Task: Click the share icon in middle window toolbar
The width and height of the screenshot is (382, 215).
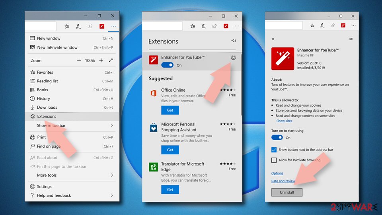Action: tap(214, 26)
